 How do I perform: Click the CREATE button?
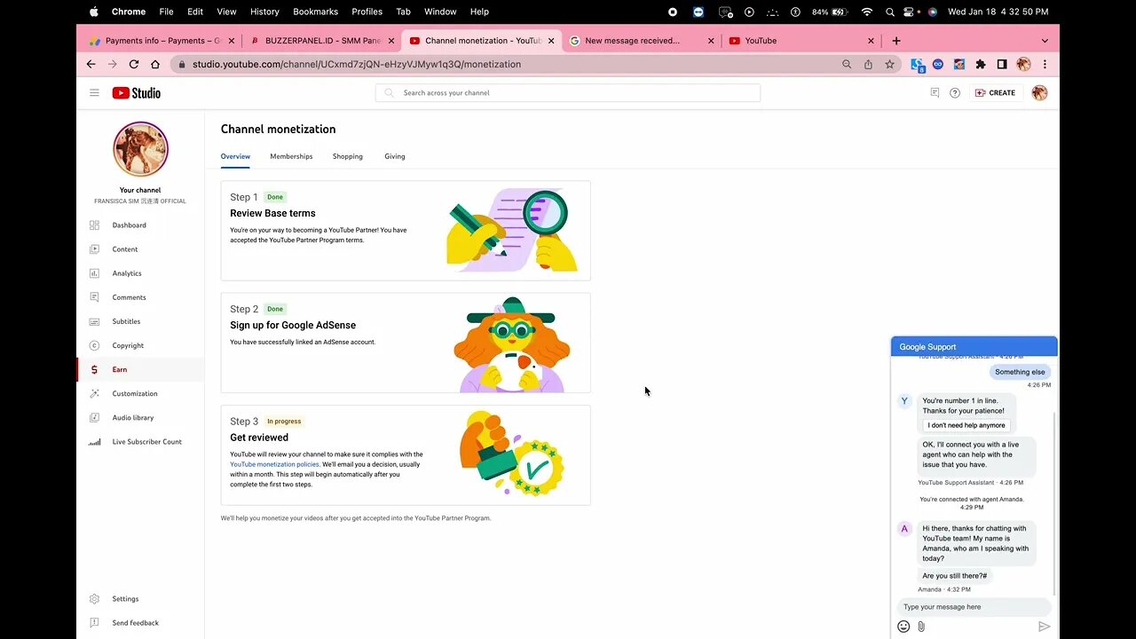(x=995, y=92)
